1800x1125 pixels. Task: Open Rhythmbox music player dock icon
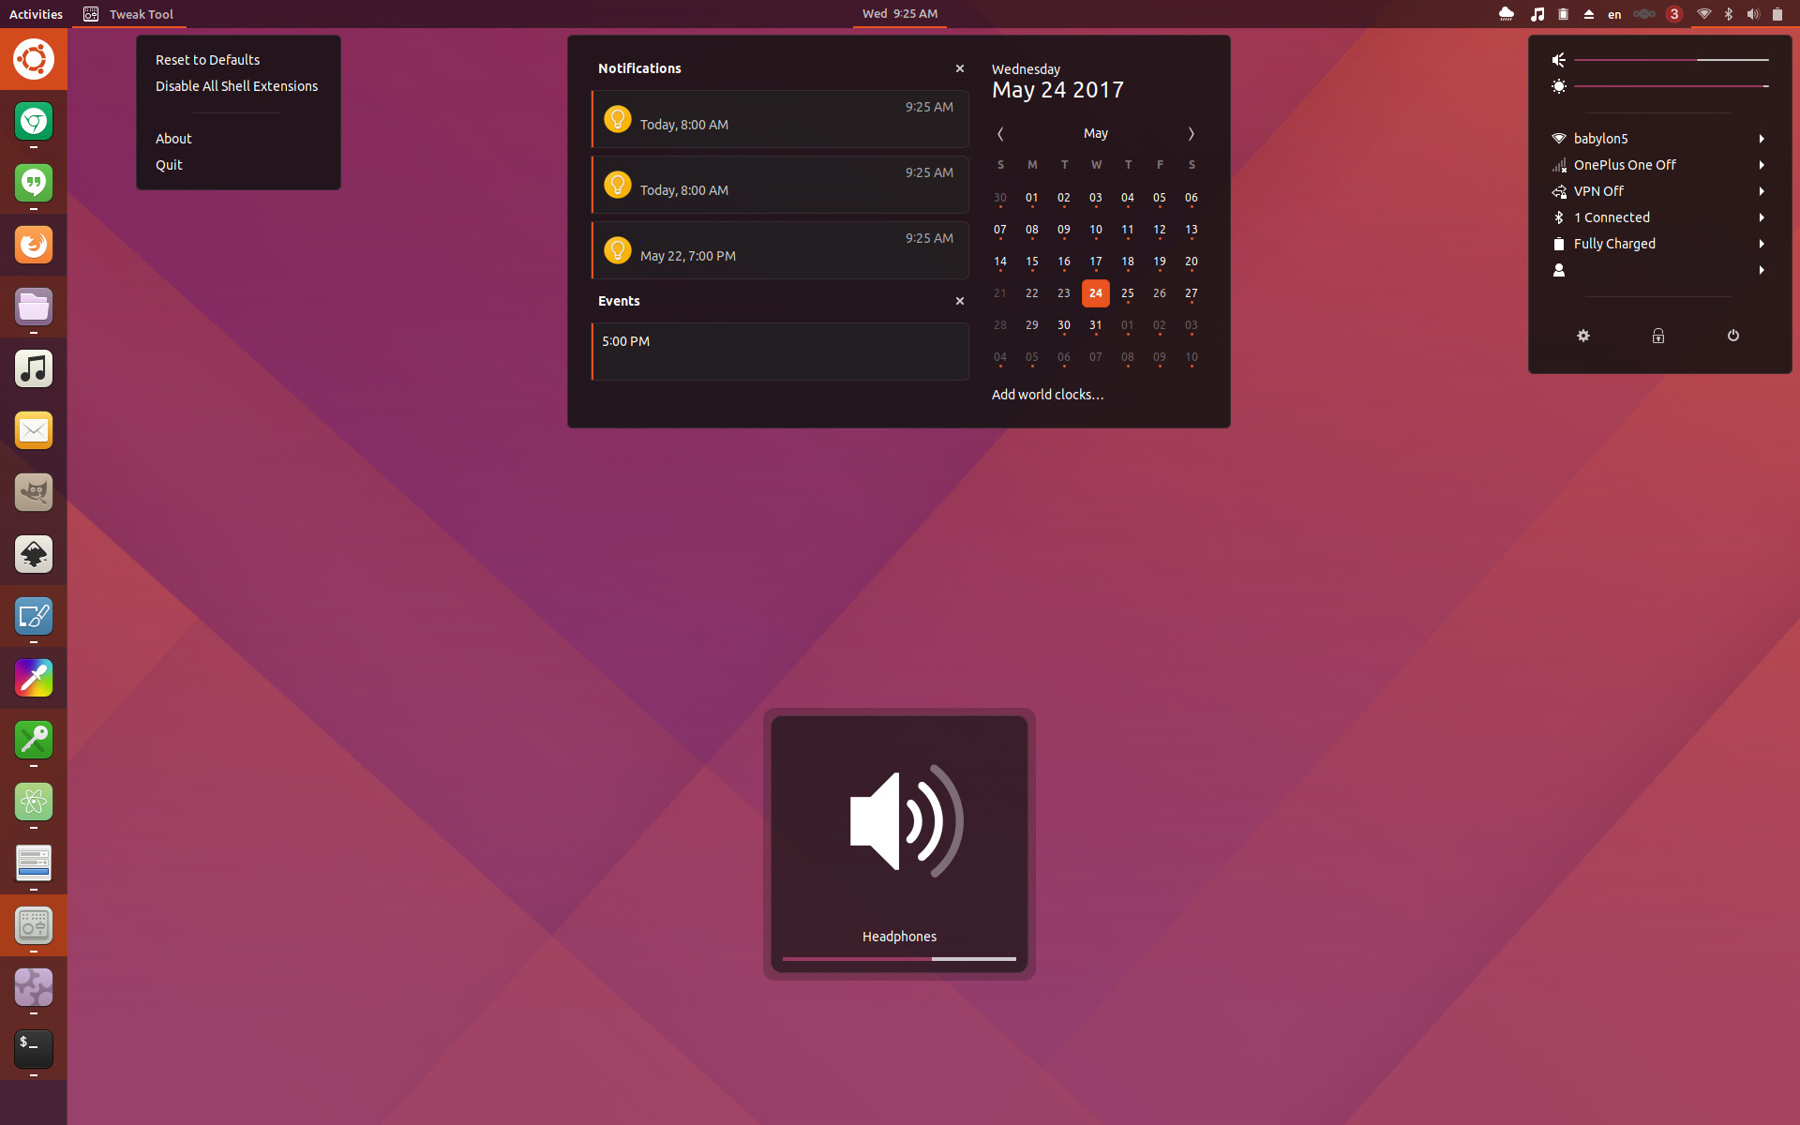coord(34,368)
